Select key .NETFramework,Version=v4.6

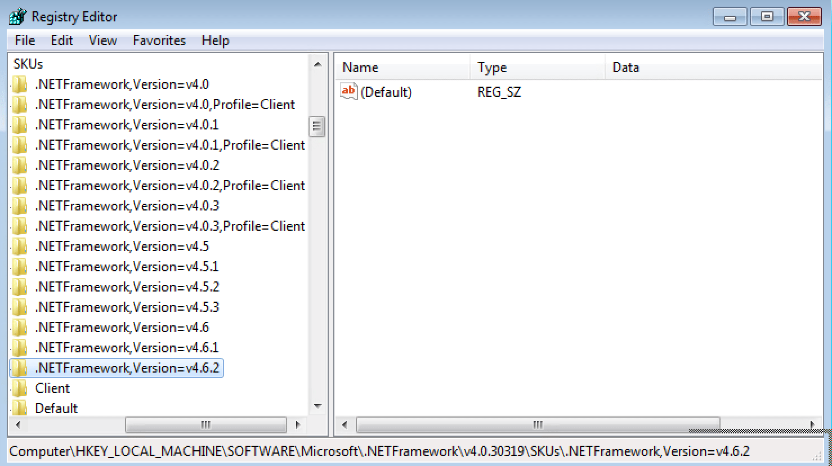point(122,328)
